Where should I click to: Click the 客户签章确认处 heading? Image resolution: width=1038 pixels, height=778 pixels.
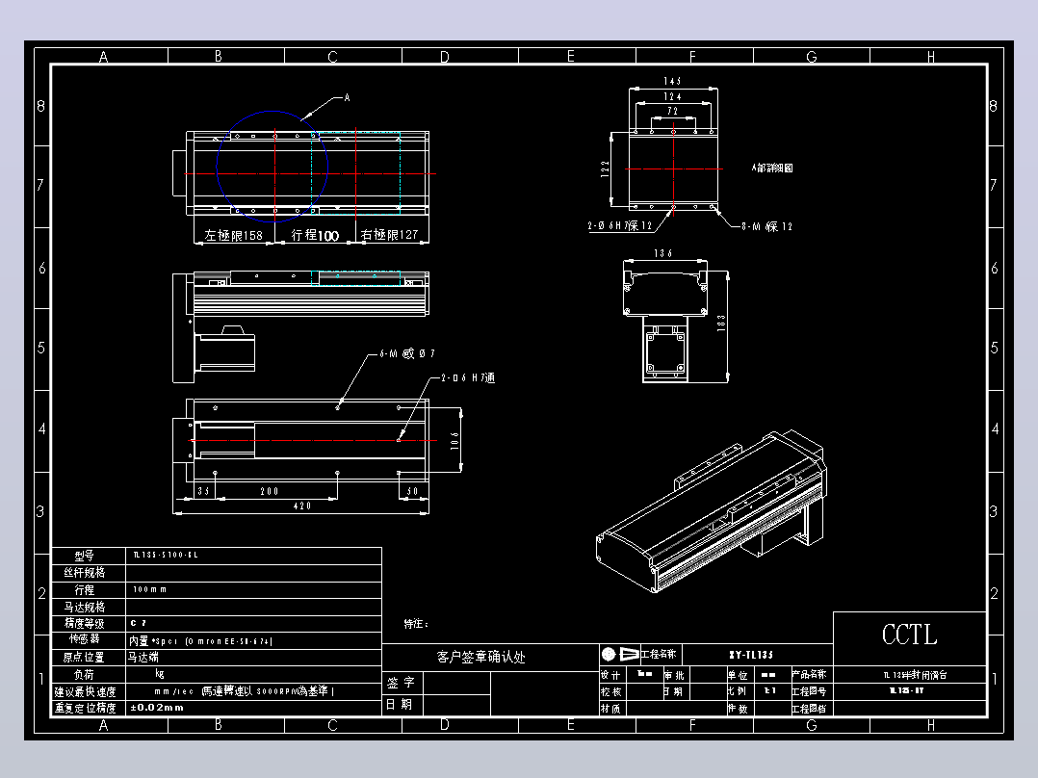point(480,657)
